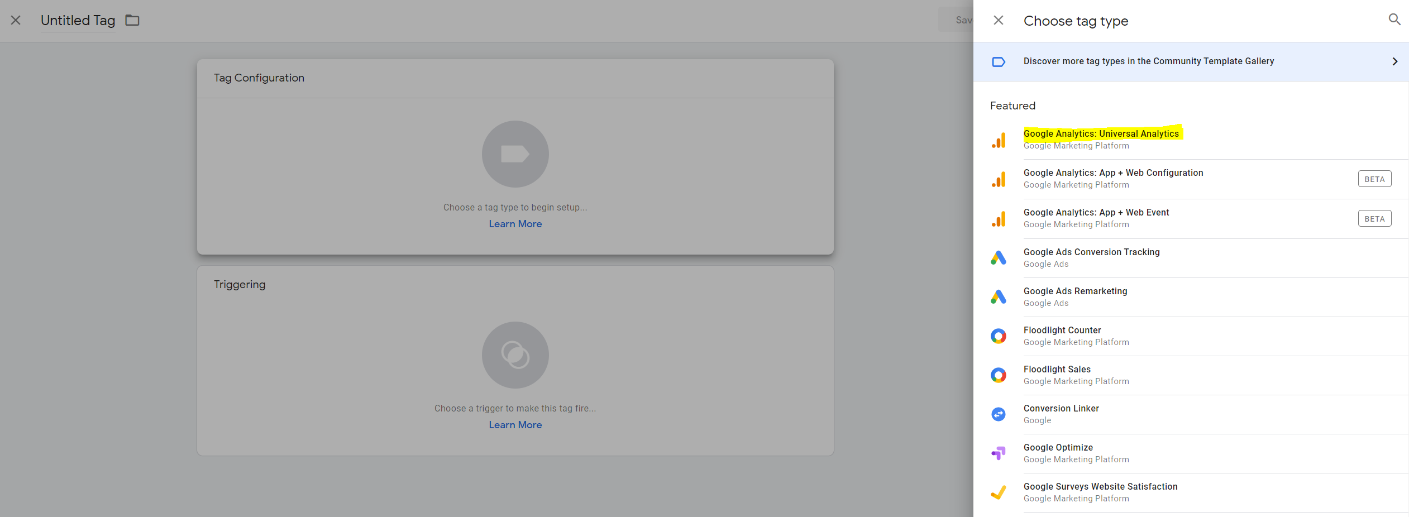This screenshot has width=1409, height=517.
Task: Click BETA badge for App + Web Event
Action: pyautogui.click(x=1374, y=219)
